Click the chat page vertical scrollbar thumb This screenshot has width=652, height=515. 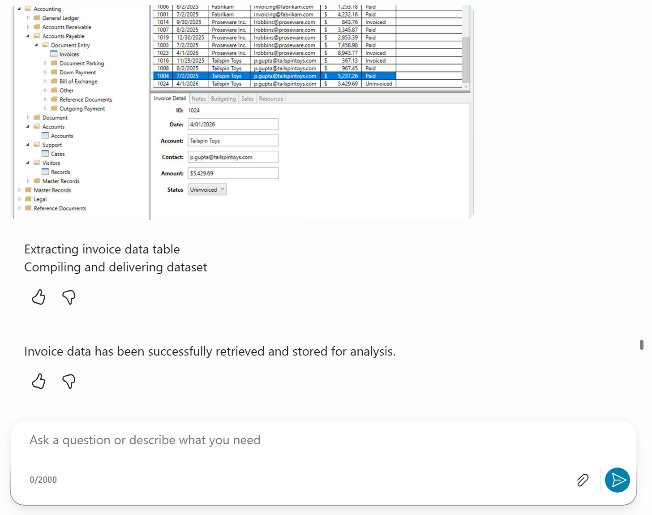coord(641,344)
